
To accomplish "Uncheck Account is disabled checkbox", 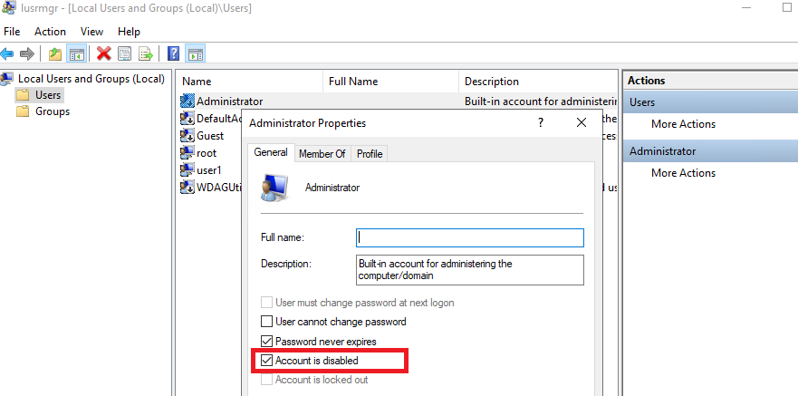I will (266, 361).
